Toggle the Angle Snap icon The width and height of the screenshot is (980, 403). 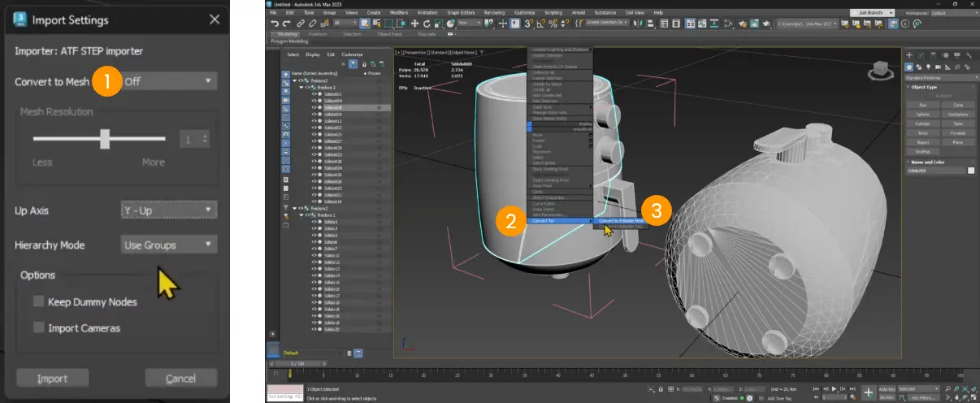tap(540, 23)
